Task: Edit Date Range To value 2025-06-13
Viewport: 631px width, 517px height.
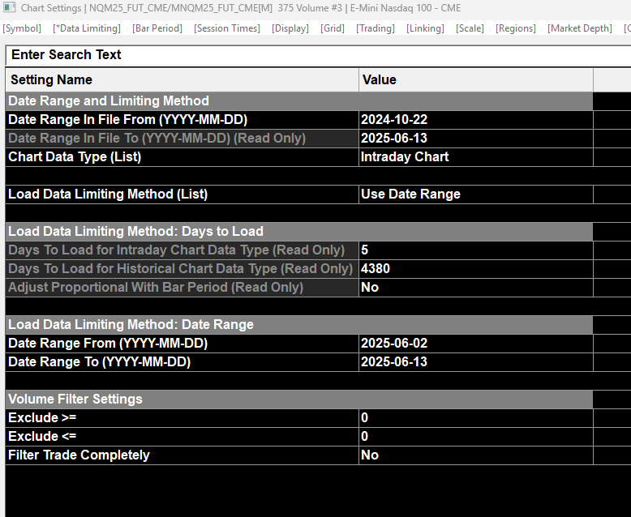Action: [475, 362]
